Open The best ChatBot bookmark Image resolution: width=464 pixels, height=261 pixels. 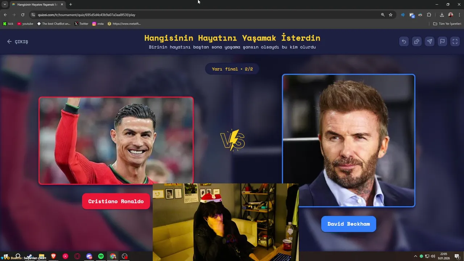pyautogui.click(x=54, y=24)
